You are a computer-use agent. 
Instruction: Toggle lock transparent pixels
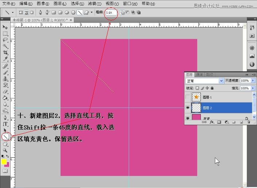point(197,88)
